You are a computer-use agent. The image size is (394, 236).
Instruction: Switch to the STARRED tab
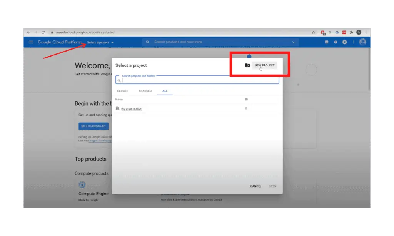tap(145, 91)
